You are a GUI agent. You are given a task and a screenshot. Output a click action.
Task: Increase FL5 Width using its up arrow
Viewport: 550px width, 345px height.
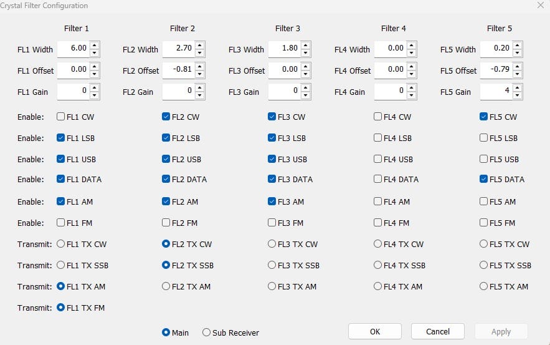tap(518, 46)
